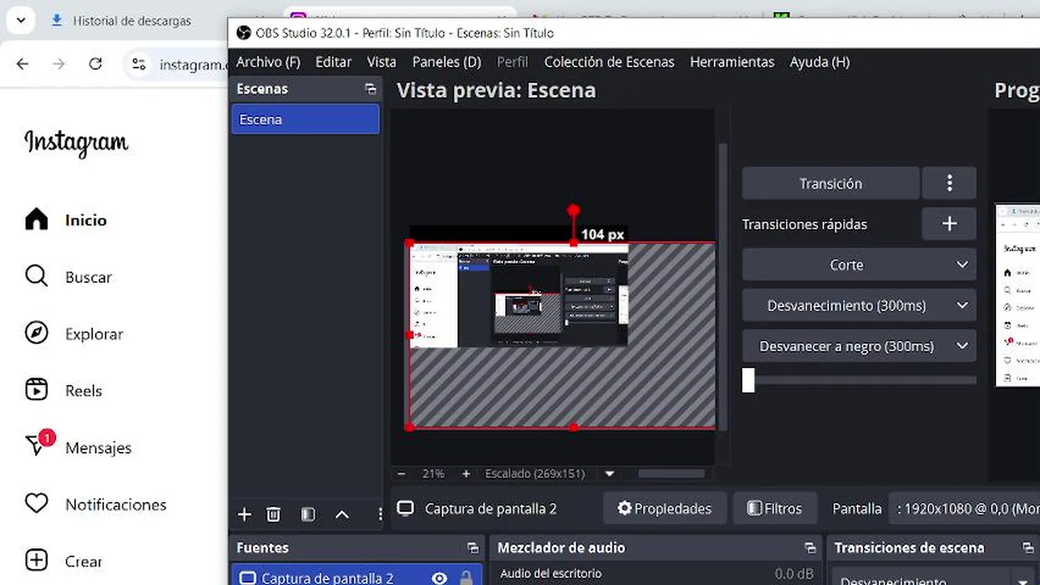Add a quick transition with the plus button
The width and height of the screenshot is (1040, 585).
(949, 224)
